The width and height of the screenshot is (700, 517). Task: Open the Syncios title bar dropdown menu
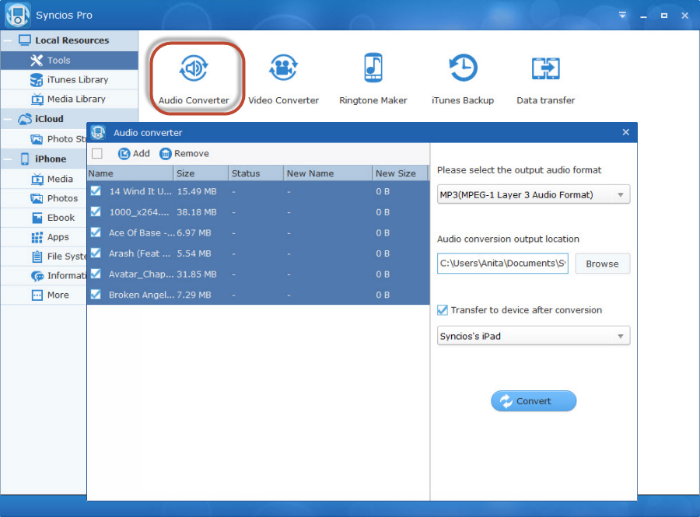(622, 16)
